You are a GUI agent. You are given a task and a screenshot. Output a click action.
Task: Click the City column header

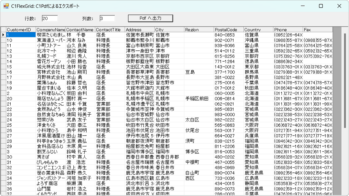click(169, 30)
